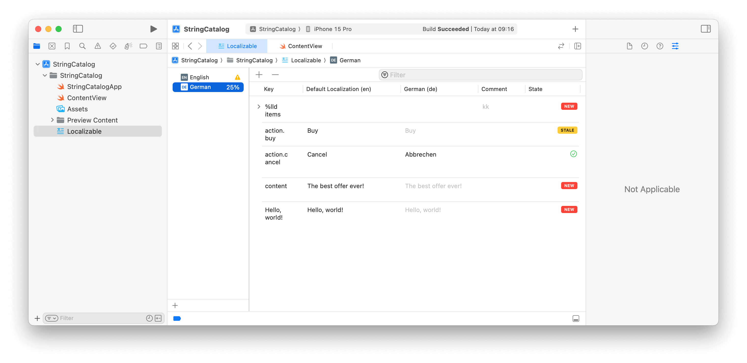The image size is (747, 363).
Task: Open the navigator filter options dropdown
Action: point(52,318)
